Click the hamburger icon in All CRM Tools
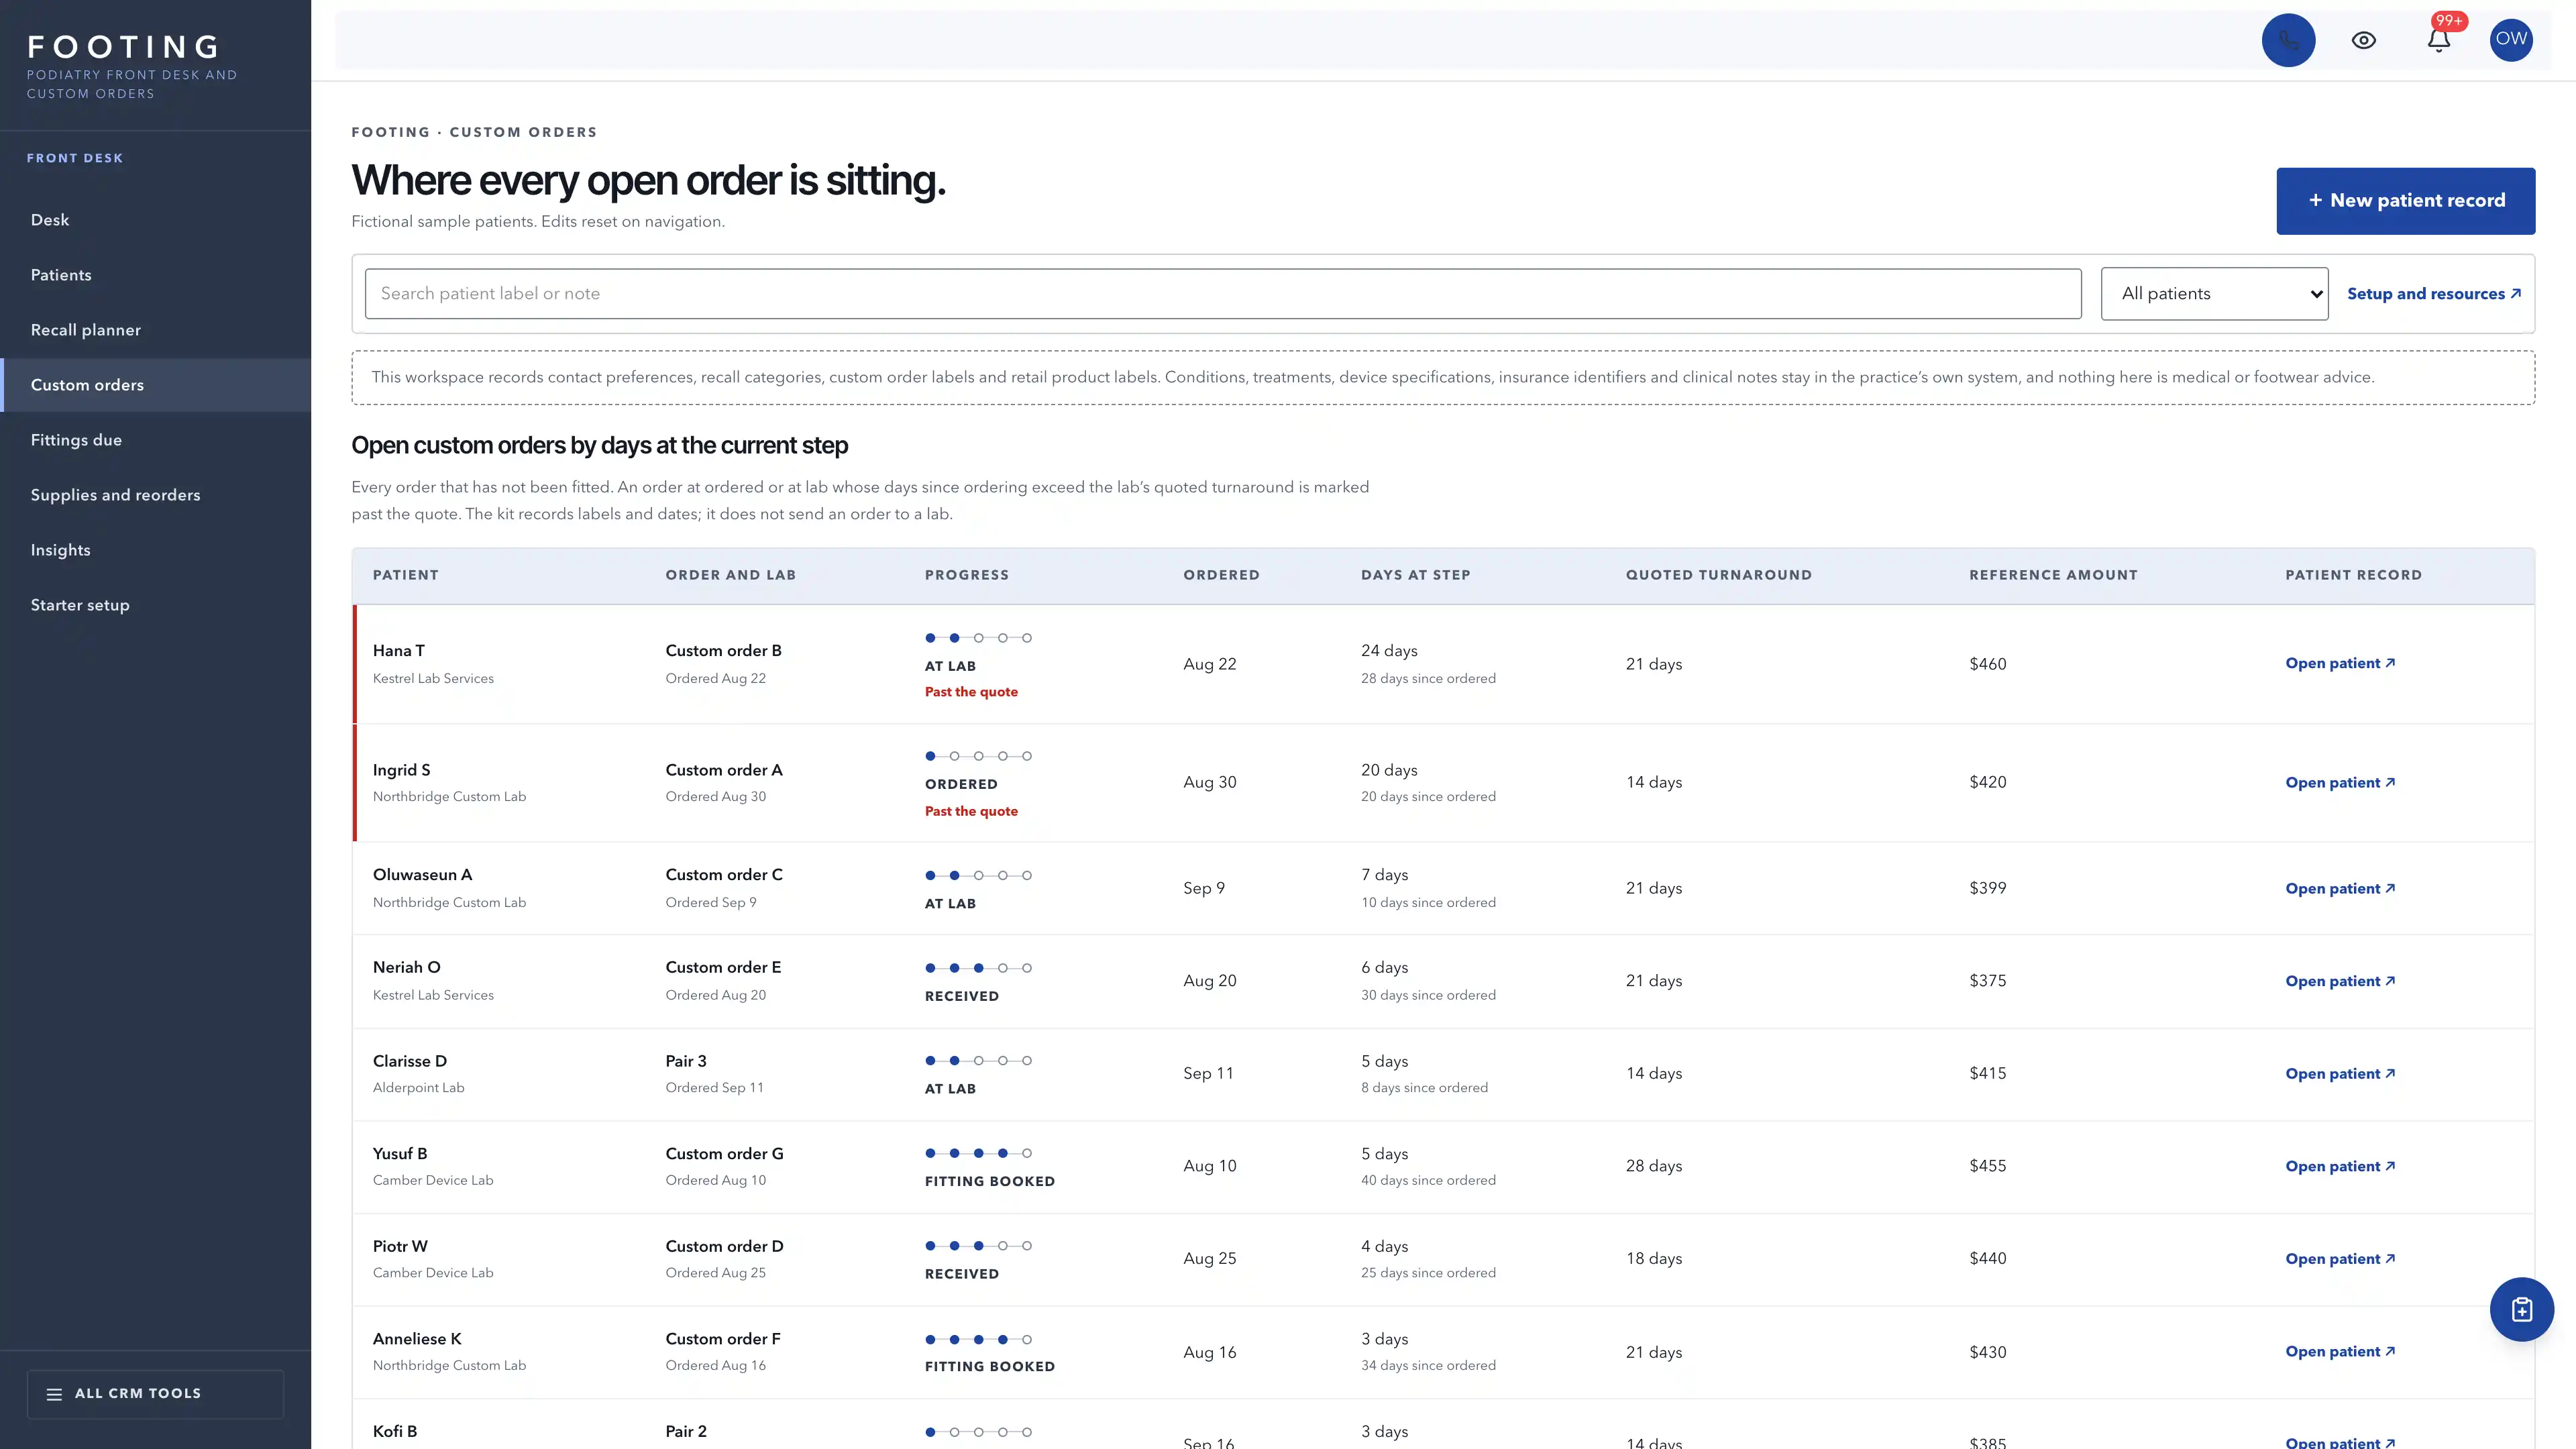2576x1449 pixels. [54, 1394]
